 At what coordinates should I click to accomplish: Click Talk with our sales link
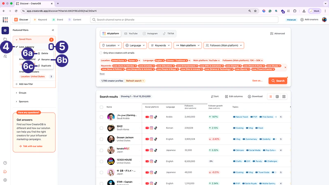click(31, 146)
